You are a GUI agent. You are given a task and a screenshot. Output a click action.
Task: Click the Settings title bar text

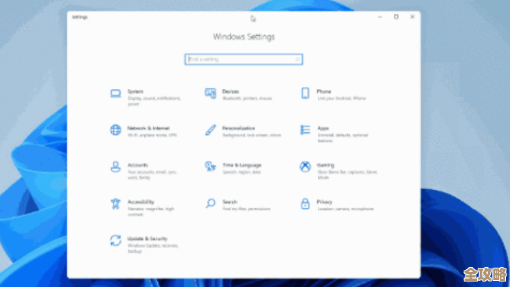point(80,17)
